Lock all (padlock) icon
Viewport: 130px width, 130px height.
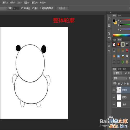(128, 84)
